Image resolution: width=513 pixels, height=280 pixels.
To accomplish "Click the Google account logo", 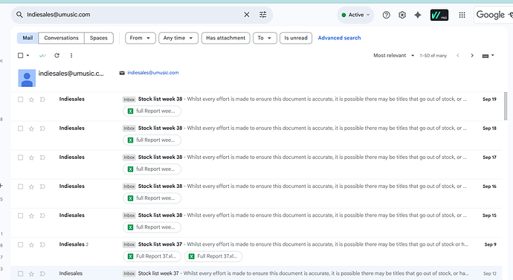I will coord(494,15).
